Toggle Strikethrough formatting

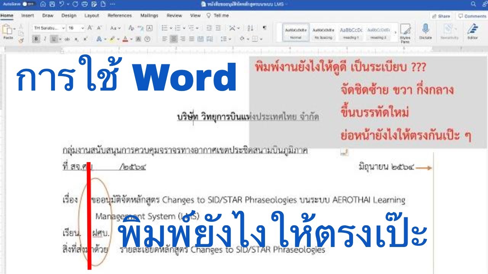(67, 39)
